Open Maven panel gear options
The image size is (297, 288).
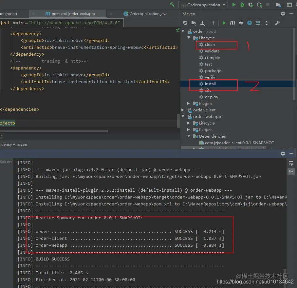283,14
